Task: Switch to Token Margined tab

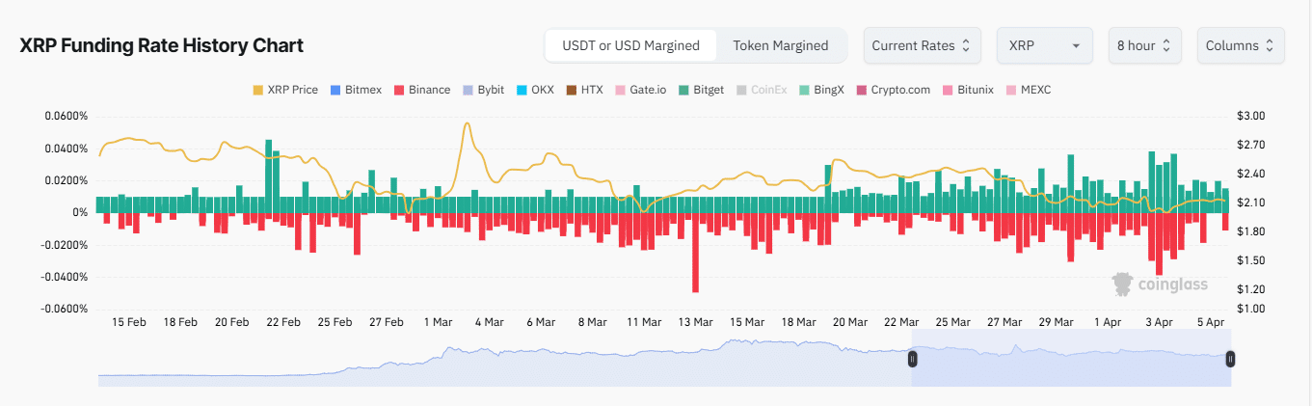Action: point(780,45)
